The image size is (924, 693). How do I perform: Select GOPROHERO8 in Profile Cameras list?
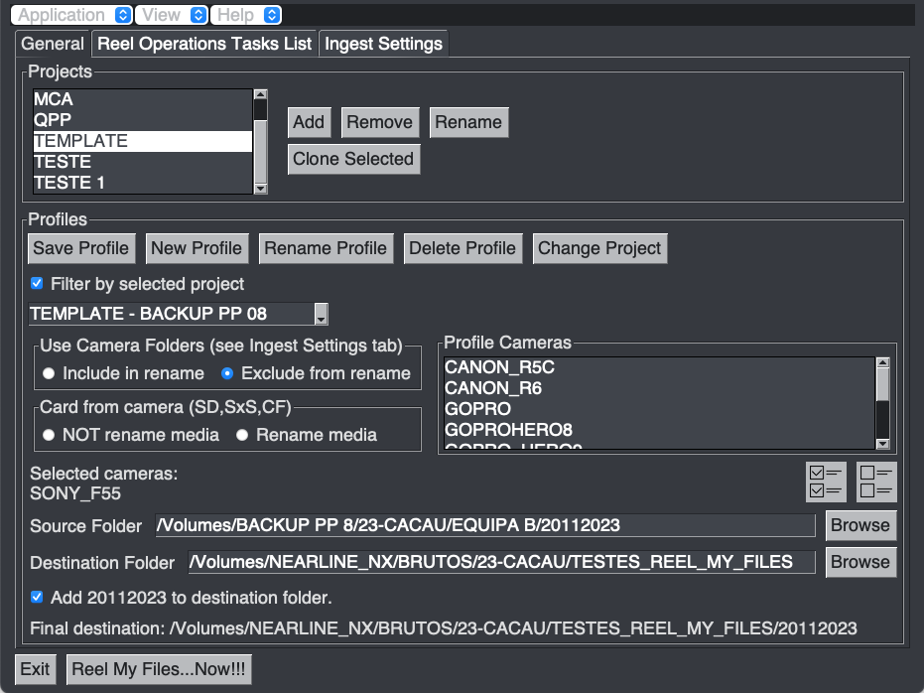point(508,430)
